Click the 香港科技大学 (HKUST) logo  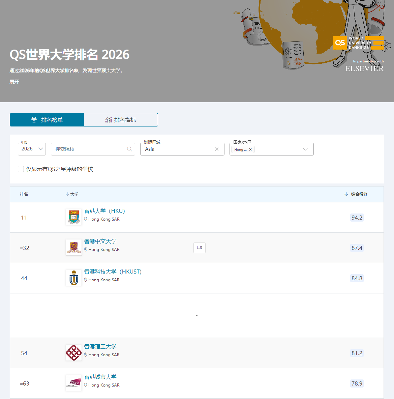click(73, 278)
